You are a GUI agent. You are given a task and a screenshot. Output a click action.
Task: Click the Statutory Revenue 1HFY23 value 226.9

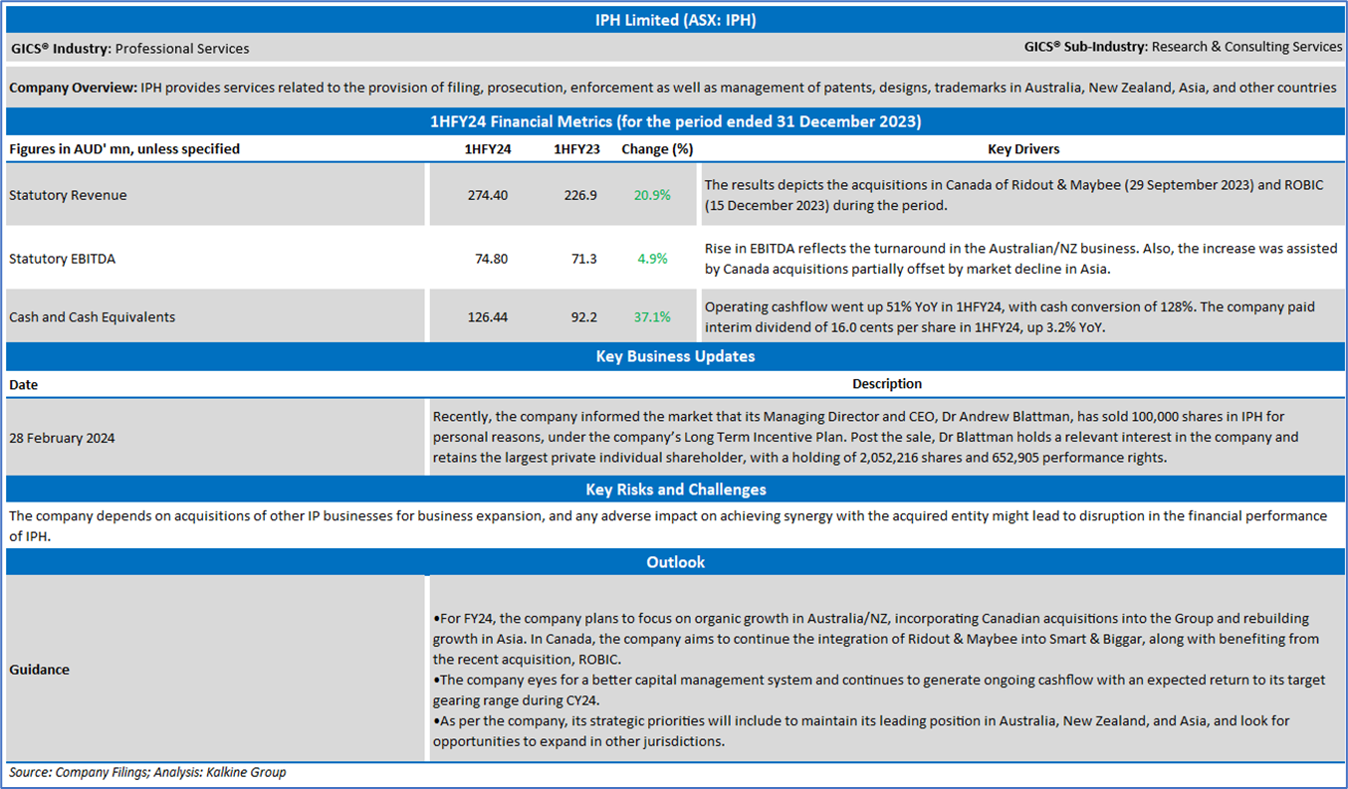(x=580, y=195)
